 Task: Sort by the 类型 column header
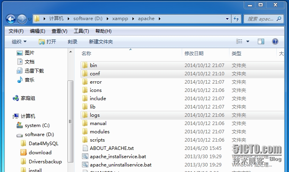[236, 54]
